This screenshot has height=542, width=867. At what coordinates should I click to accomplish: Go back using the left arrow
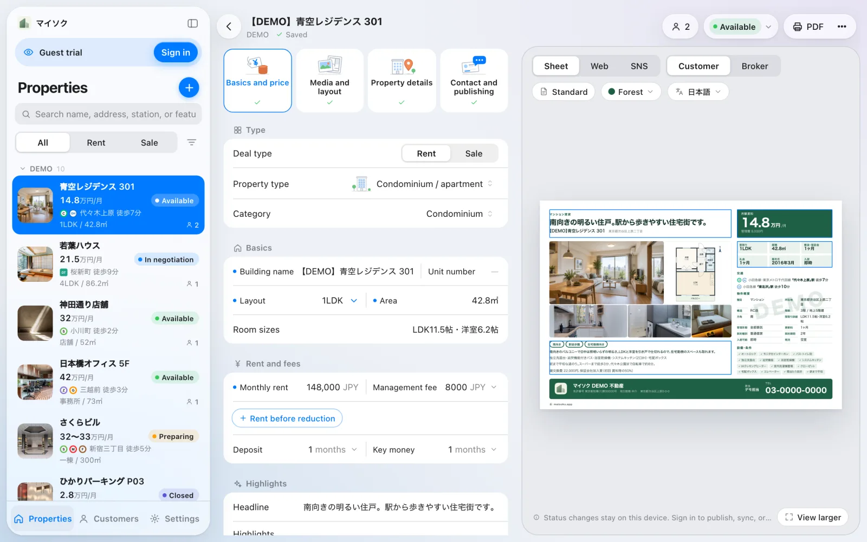[x=229, y=27]
